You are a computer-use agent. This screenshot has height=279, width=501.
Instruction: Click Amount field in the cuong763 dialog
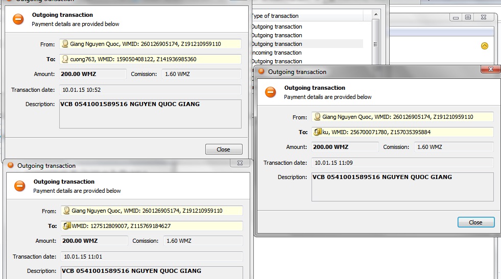click(x=92, y=74)
